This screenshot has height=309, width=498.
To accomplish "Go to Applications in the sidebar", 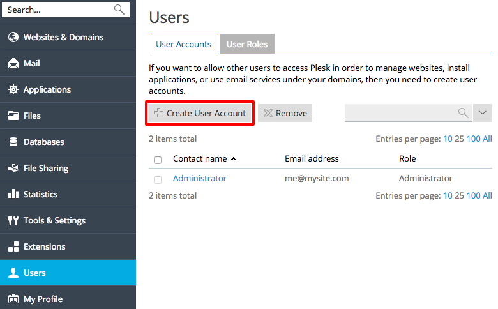I will tap(68, 89).
